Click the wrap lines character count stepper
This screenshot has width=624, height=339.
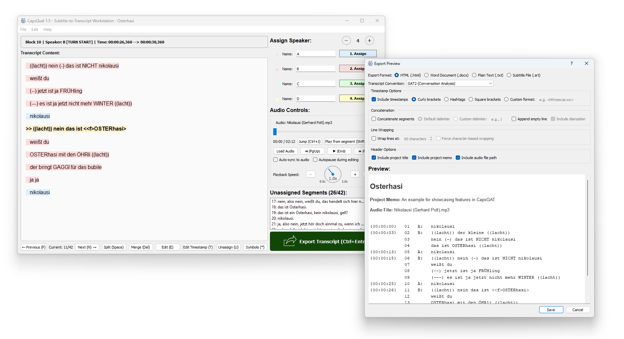431,139
